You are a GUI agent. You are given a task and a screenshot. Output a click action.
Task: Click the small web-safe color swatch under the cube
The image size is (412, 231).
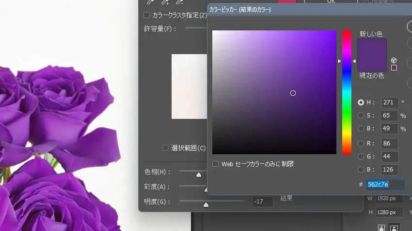pyautogui.click(x=394, y=68)
